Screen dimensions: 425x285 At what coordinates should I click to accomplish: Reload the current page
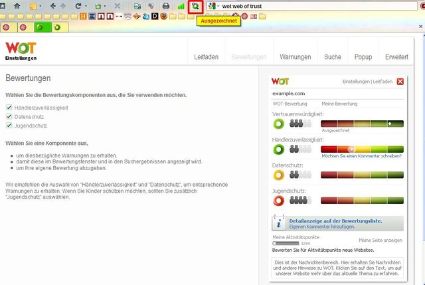(x=78, y=6)
